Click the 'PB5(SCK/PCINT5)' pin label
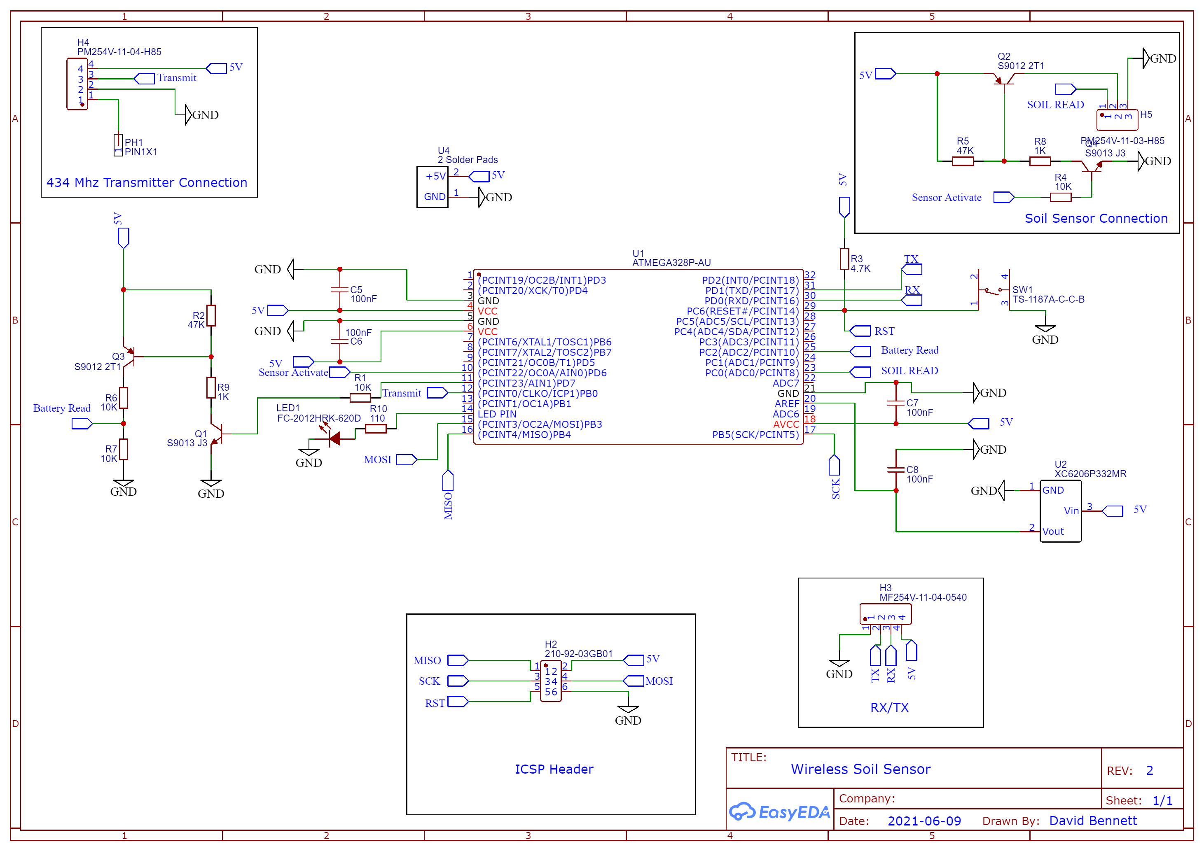 tap(755, 434)
